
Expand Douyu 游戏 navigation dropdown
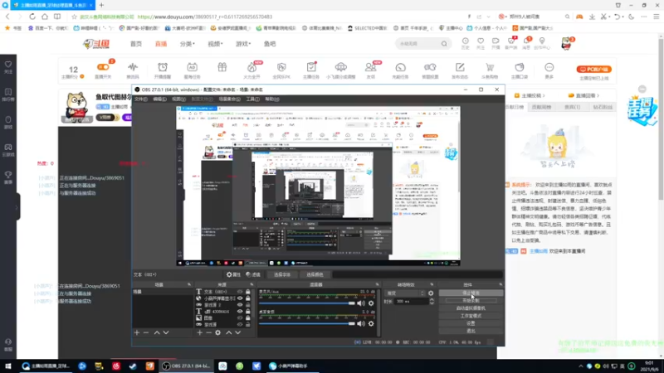(x=243, y=44)
